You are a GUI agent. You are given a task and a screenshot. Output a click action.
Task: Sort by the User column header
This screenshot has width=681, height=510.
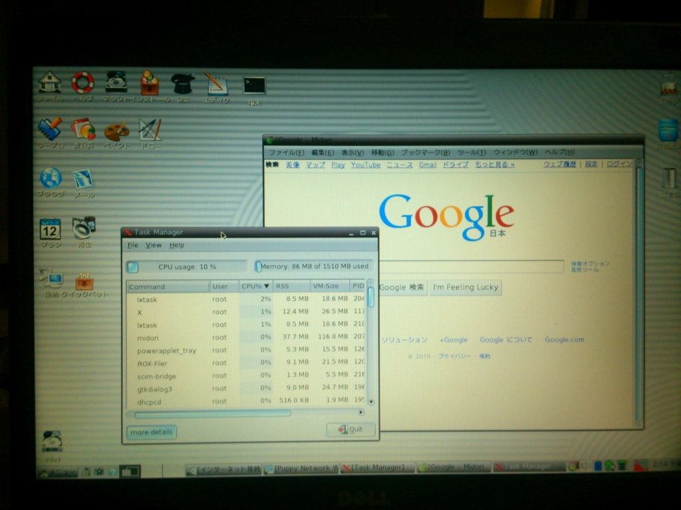point(224,286)
